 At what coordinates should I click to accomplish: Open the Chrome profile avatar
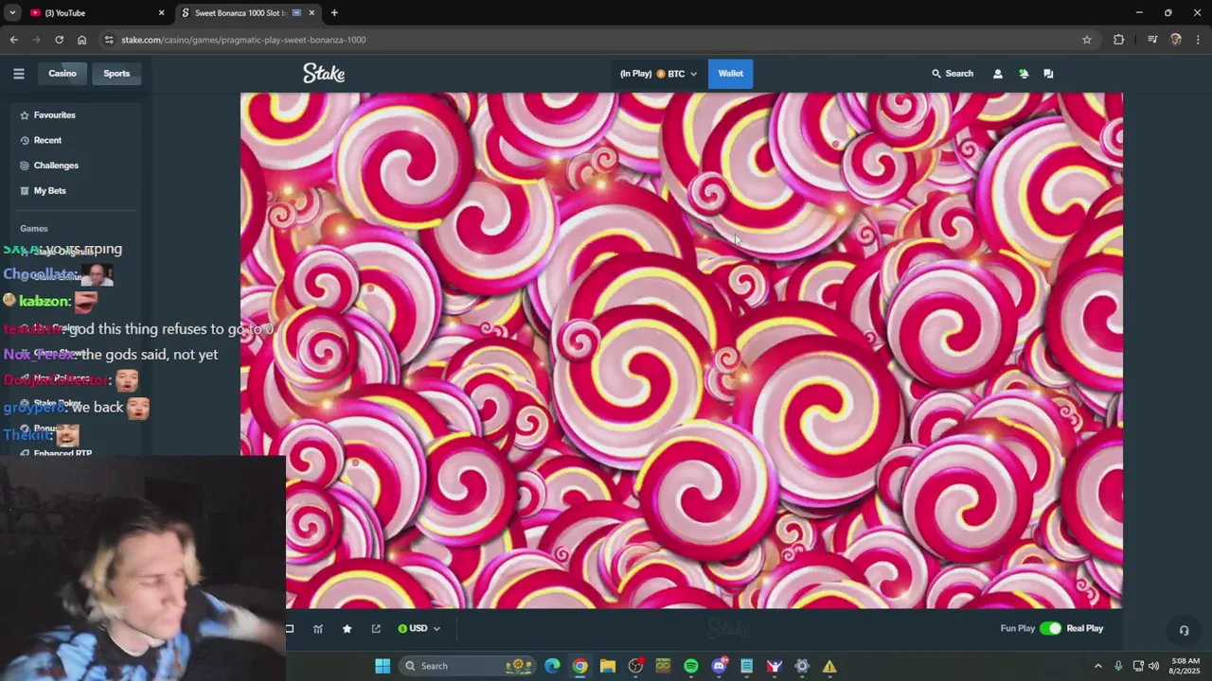click(x=1176, y=40)
